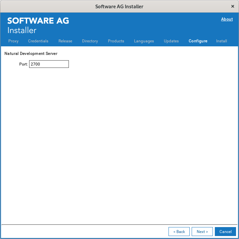Go to the Products step tab
239x239 pixels.
(x=116, y=41)
